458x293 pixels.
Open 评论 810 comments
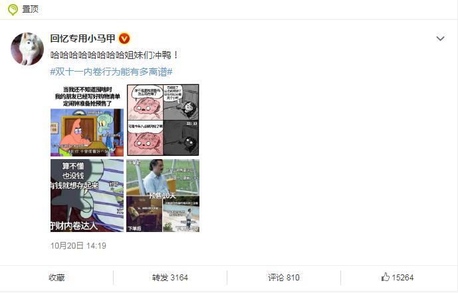[x=284, y=278]
